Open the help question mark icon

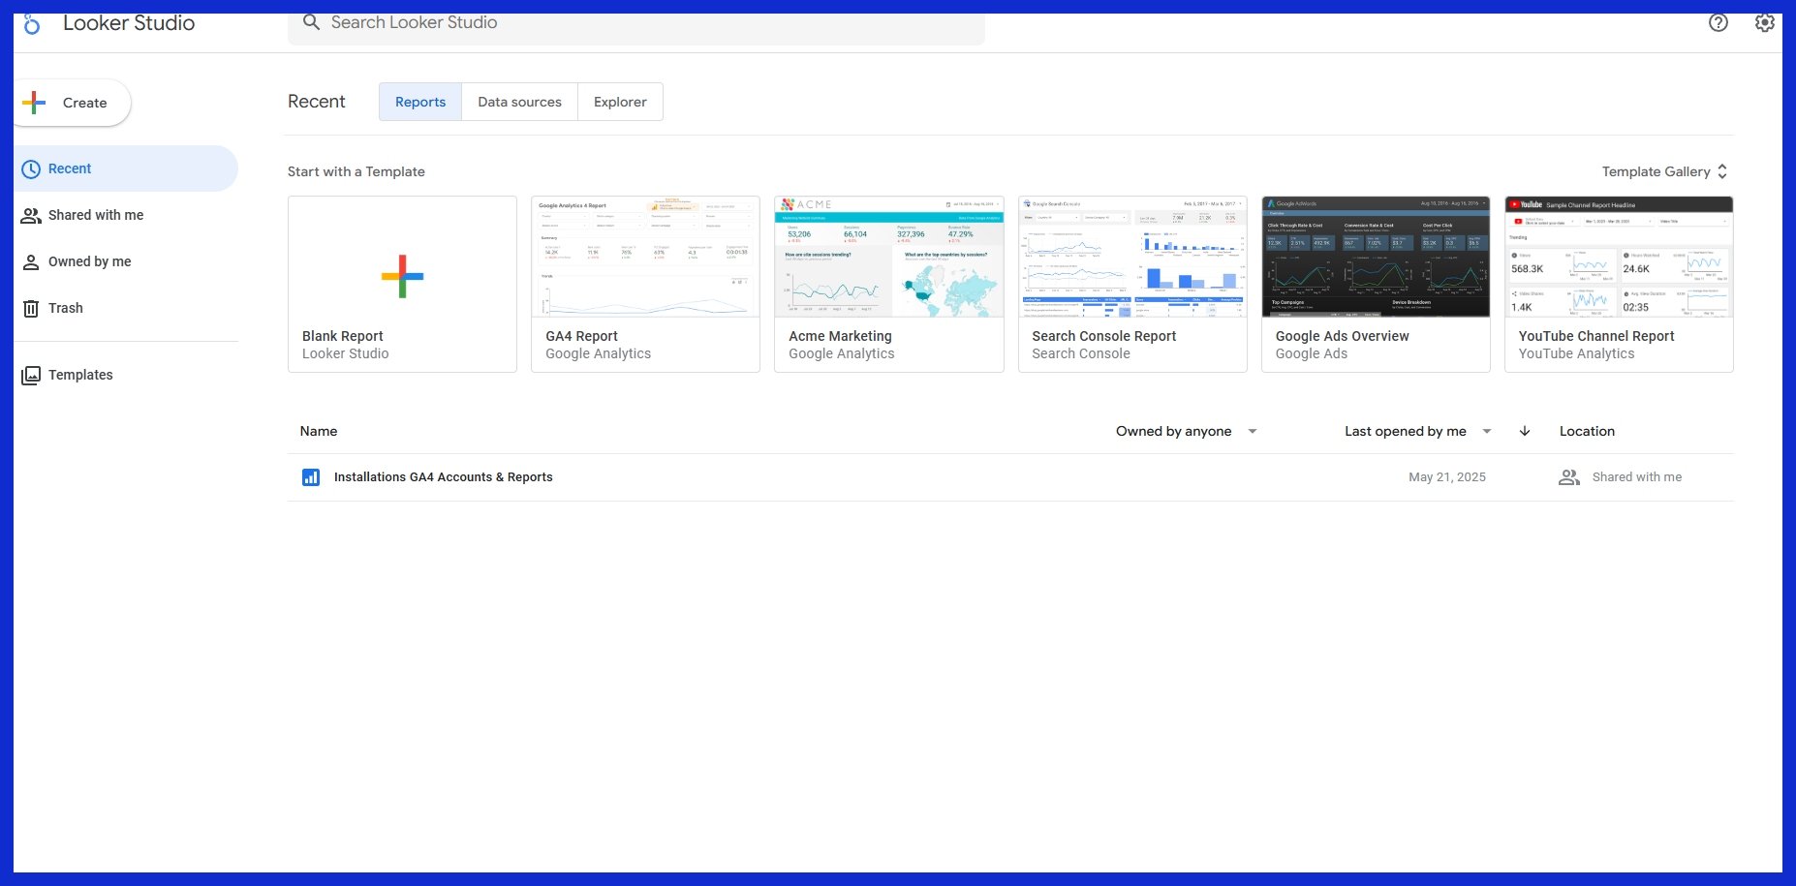tap(1719, 22)
